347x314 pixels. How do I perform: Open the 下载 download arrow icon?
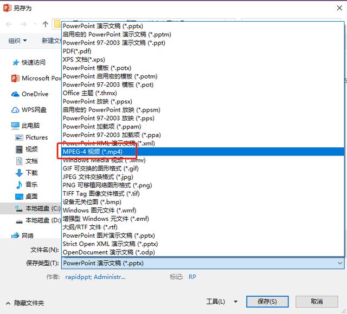click(20, 173)
